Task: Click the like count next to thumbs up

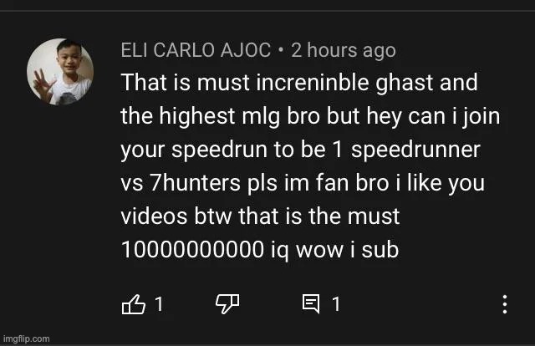Action: (x=159, y=303)
